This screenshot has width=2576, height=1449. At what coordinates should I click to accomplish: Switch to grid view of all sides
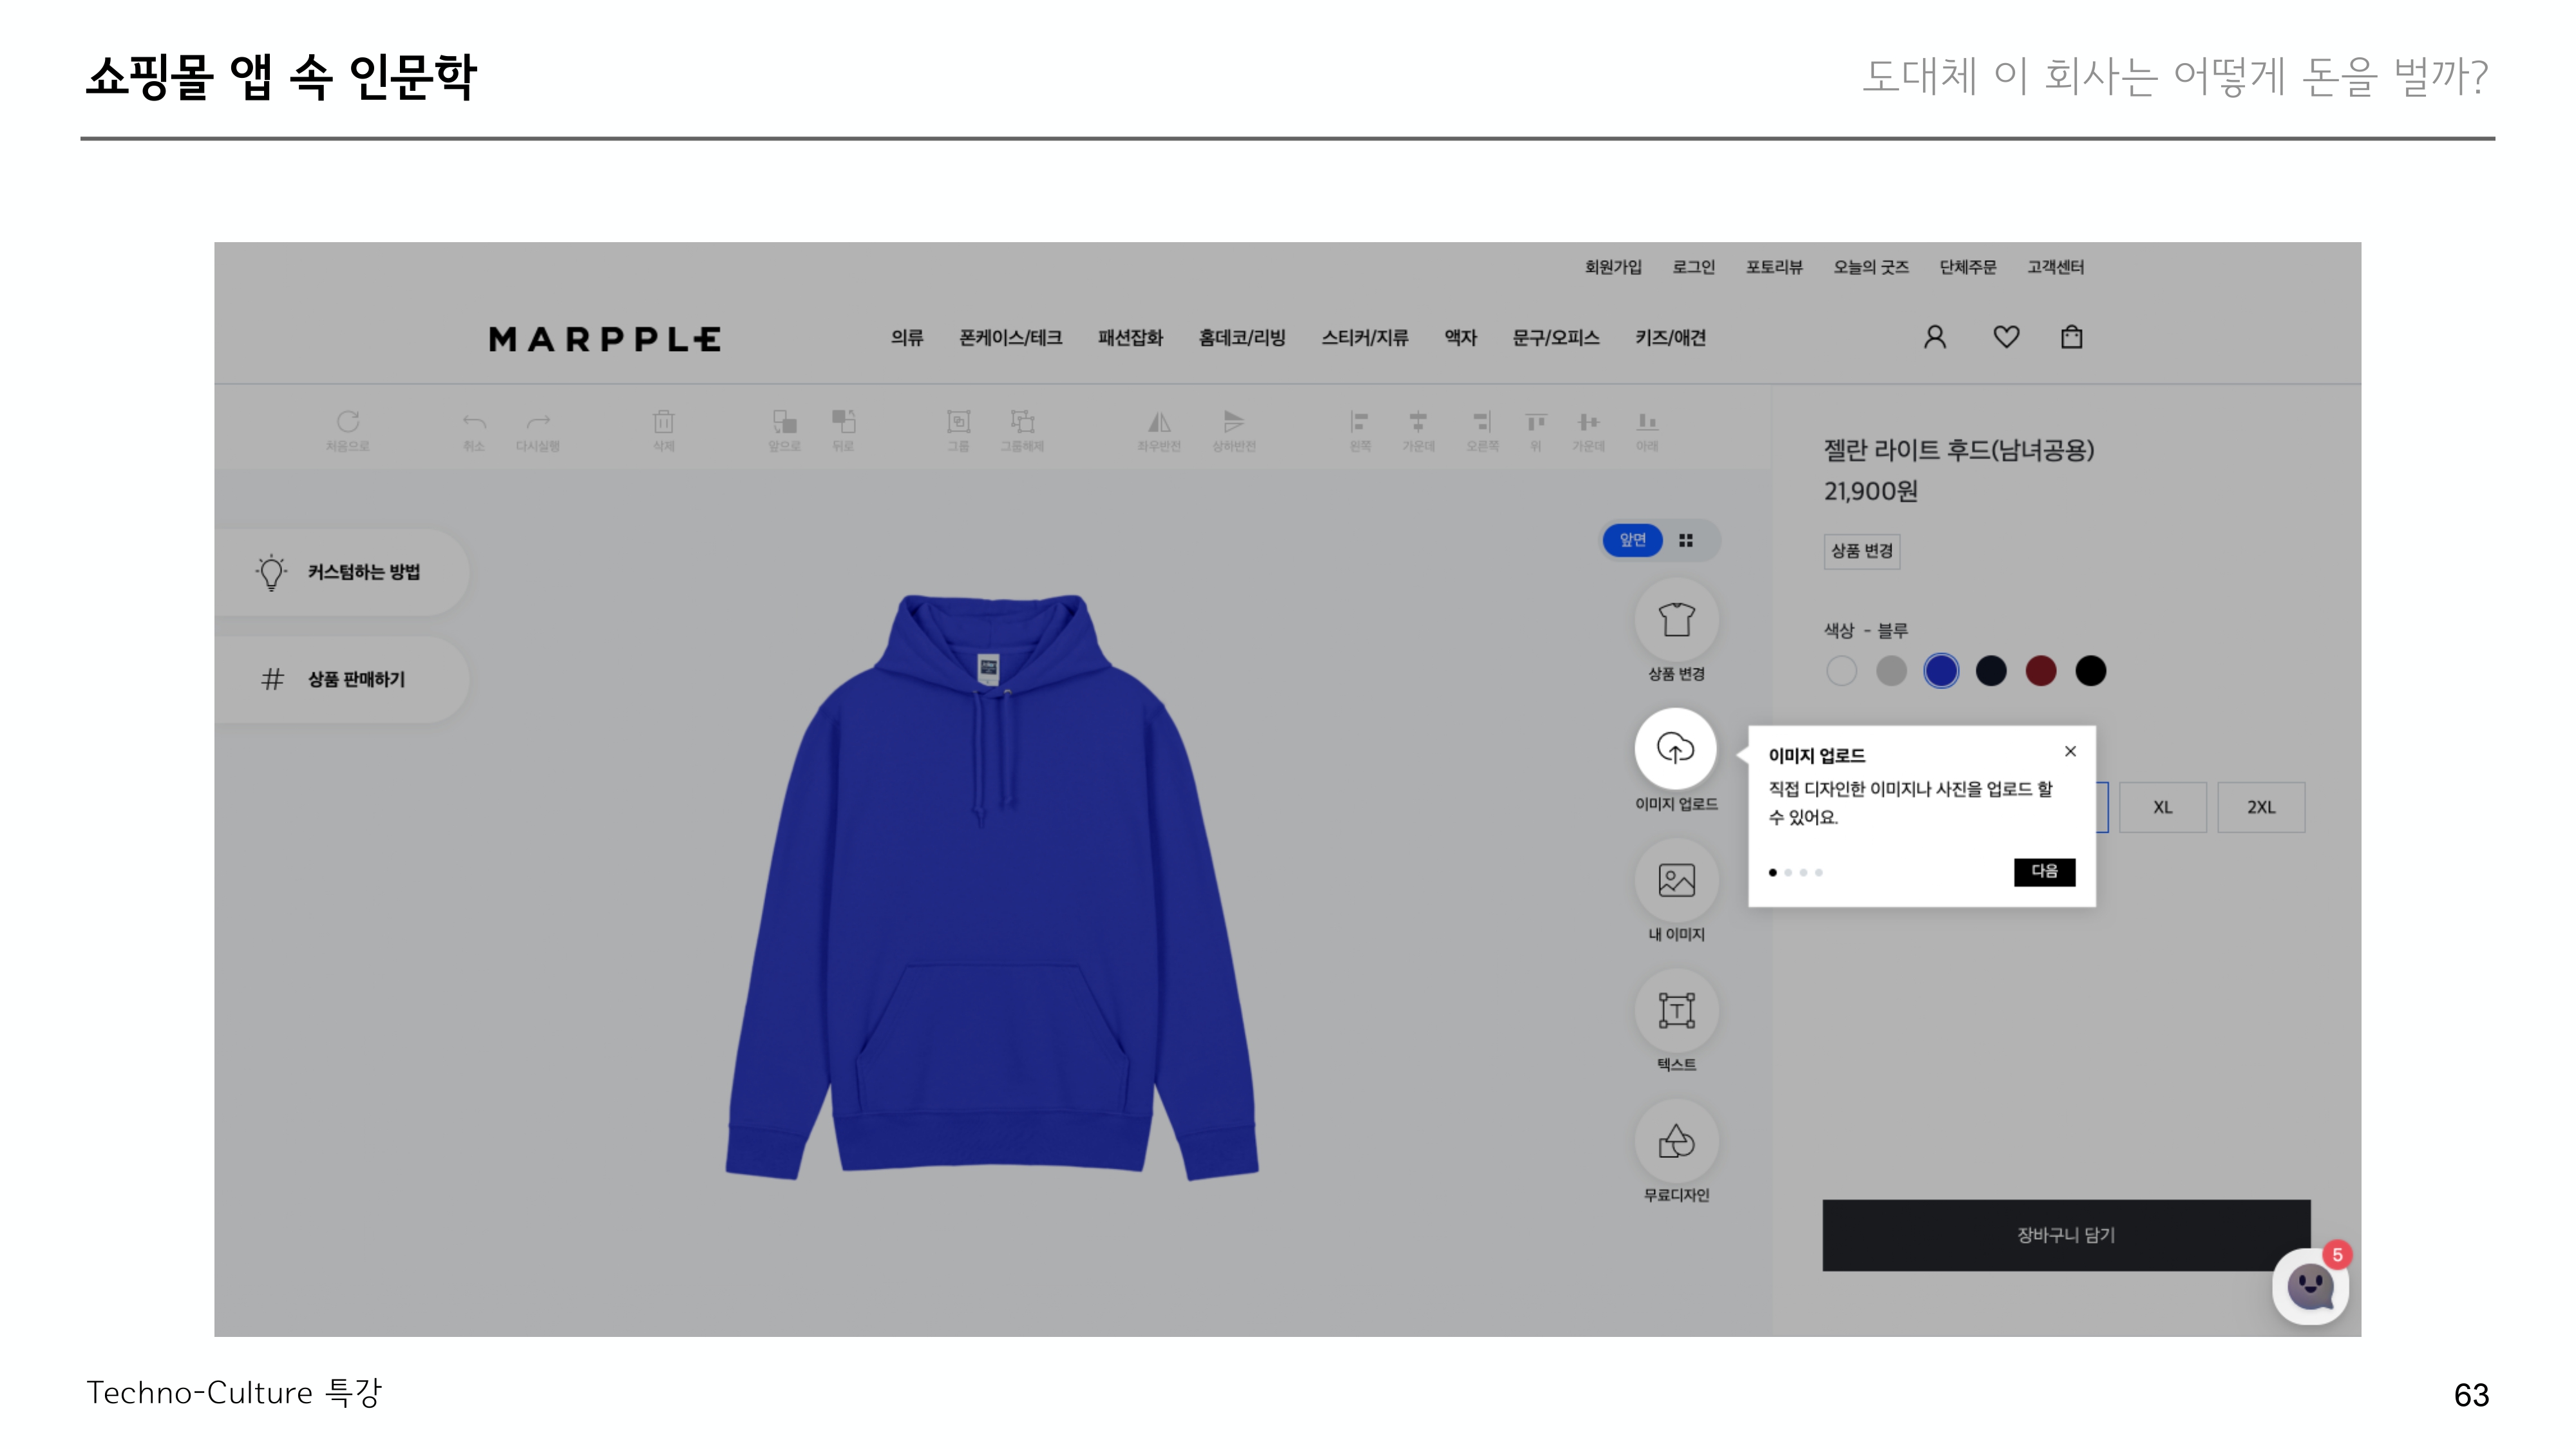1686,540
